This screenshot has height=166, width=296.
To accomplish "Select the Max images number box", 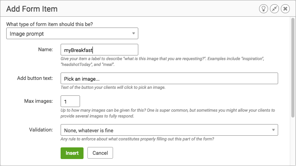I will [x=70, y=101].
